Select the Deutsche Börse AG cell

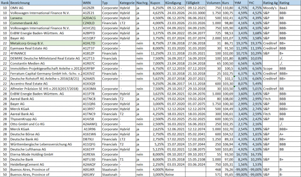pos(46,134)
